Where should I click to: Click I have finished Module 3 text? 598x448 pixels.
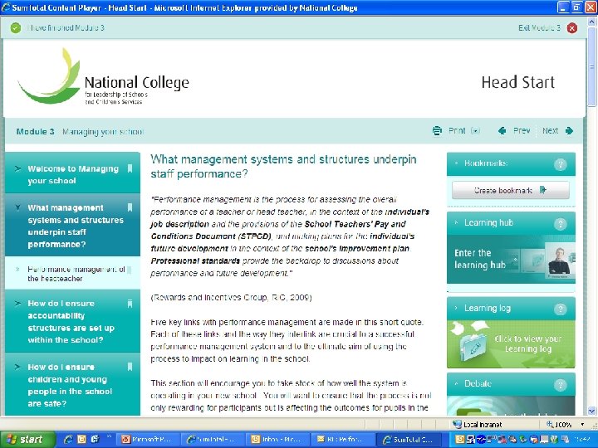click(x=66, y=28)
